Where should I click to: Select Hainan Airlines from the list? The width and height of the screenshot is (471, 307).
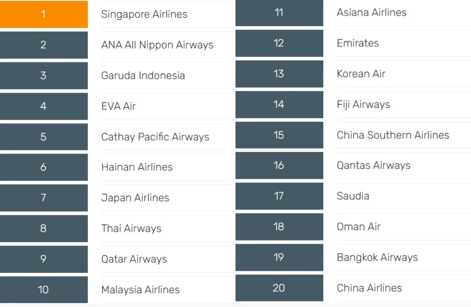pos(137,167)
